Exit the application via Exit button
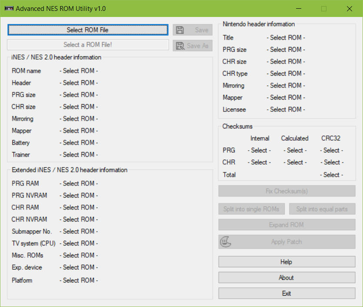Image resolution: width=363 pixels, height=307 pixels. click(x=286, y=294)
